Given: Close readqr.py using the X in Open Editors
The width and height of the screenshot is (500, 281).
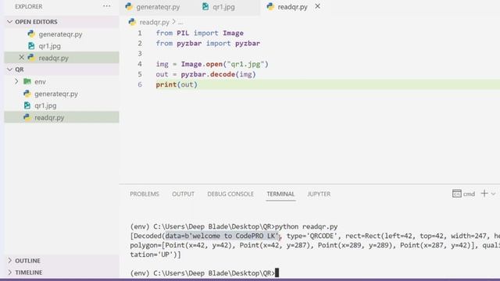Looking at the screenshot, I should 21,58.
